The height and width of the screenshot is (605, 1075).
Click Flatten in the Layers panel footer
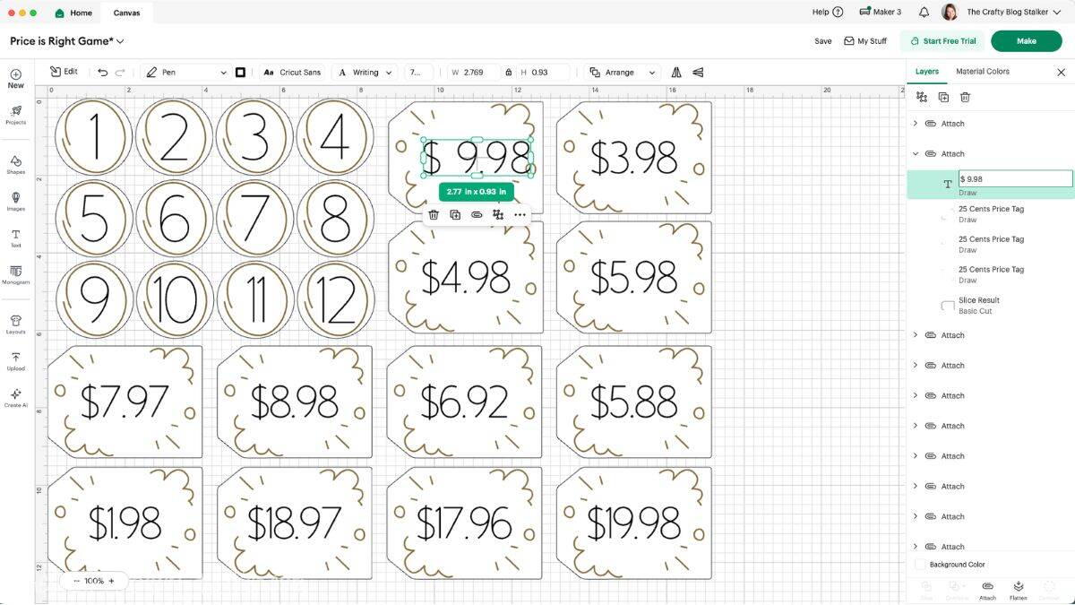1018,592
